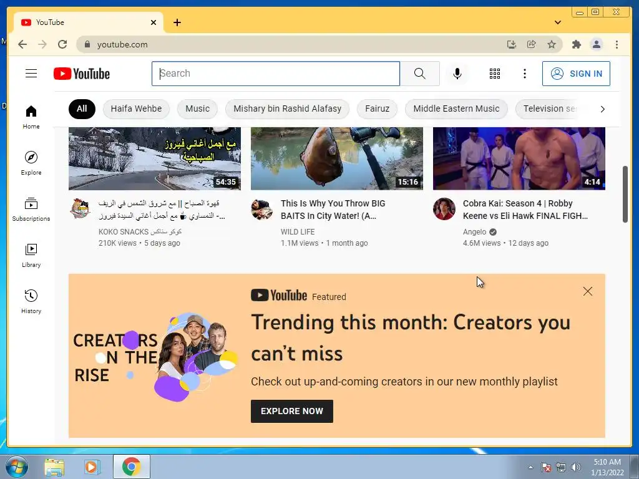Viewport: 639px width, 479px height.
Task: Open the Arabic Fairuz morning video title
Action: pos(162,210)
